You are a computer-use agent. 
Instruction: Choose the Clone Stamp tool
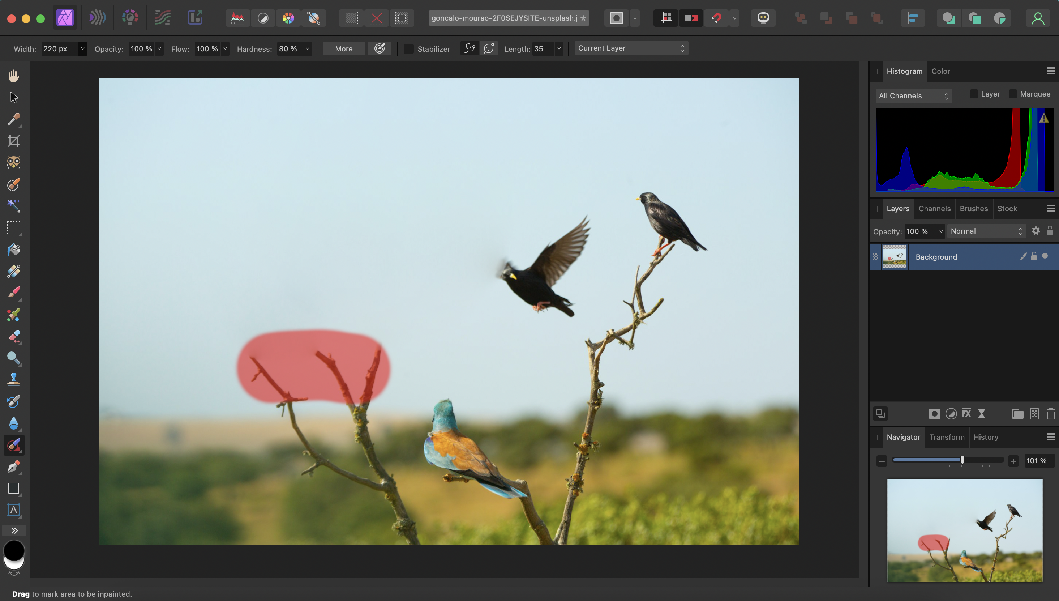coord(14,380)
